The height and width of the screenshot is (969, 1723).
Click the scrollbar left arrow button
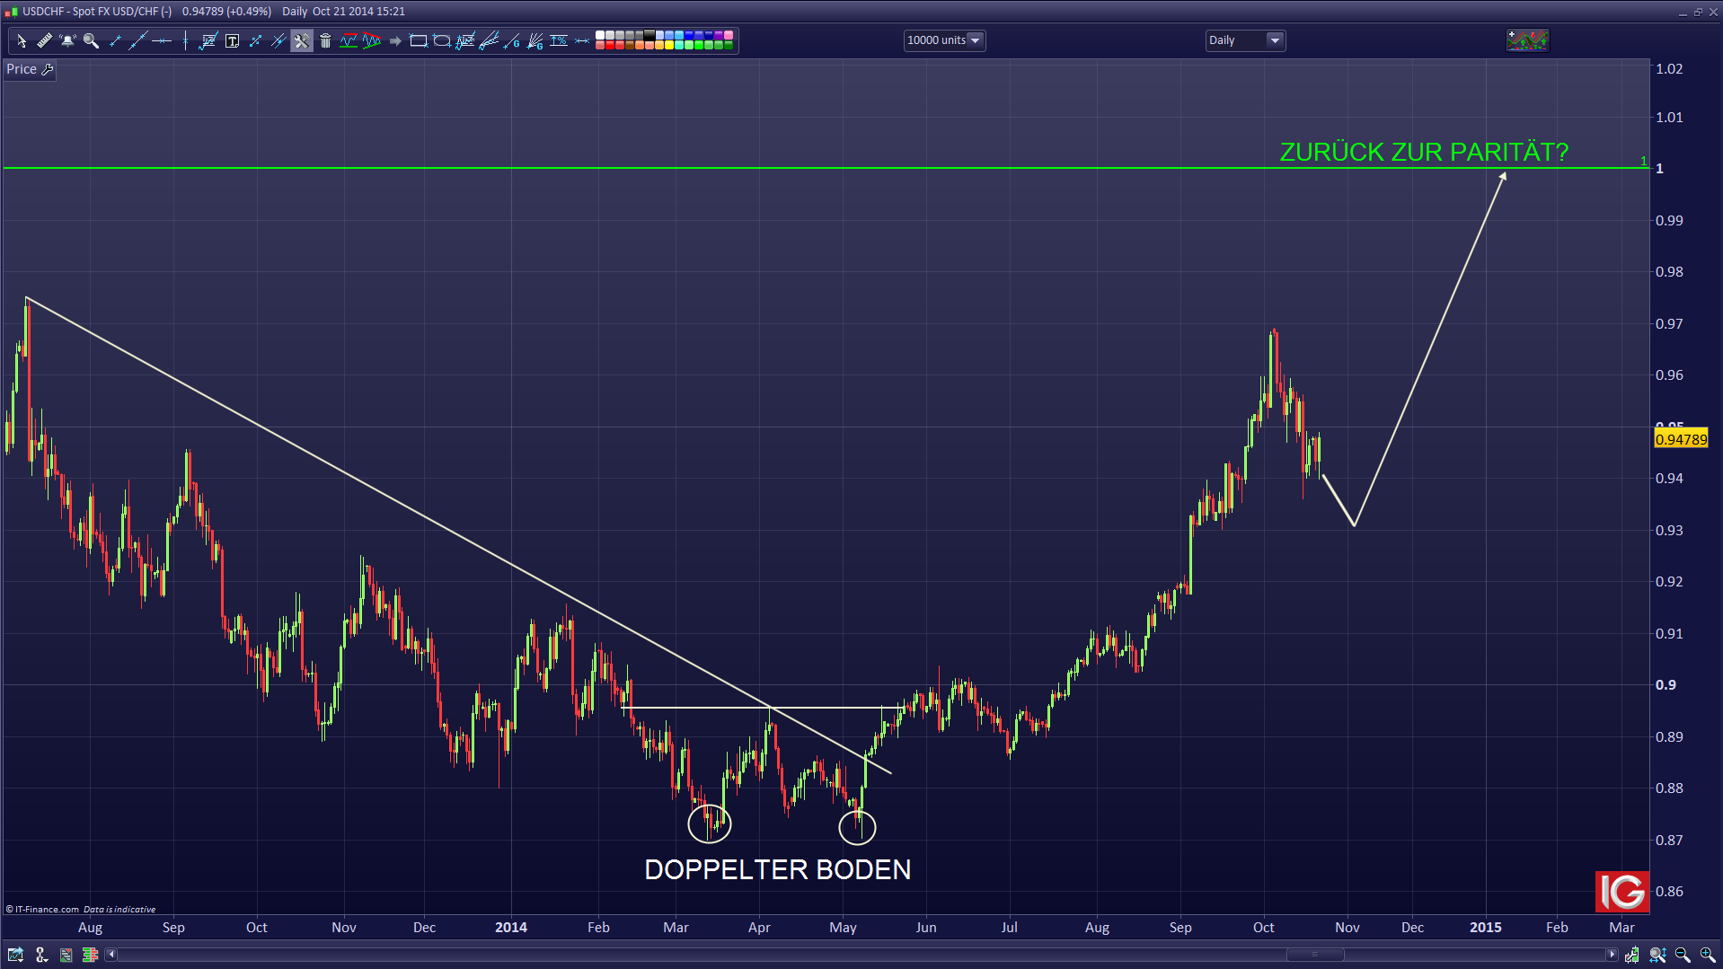click(111, 955)
